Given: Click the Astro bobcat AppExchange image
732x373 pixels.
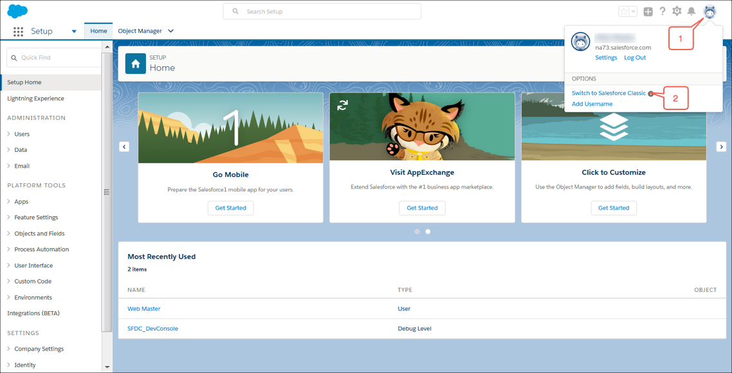Looking at the screenshot, I should [x=422, y=127].
